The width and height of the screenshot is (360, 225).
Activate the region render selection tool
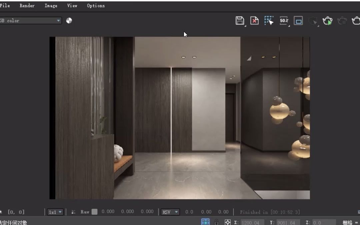coord(269,21)
